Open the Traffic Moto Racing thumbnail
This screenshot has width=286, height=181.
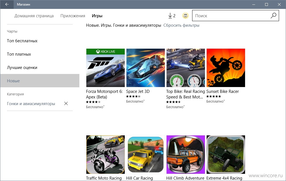[x=106, y=155]
